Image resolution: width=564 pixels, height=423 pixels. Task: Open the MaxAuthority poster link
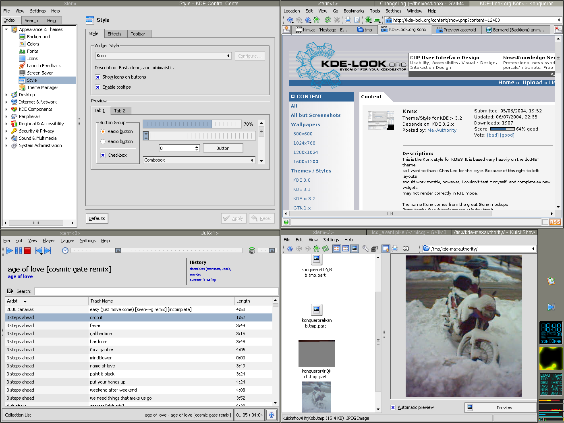point(442,130)
